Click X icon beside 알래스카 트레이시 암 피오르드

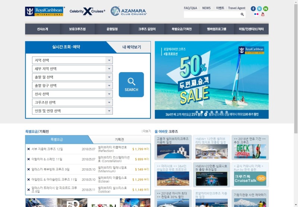click(x=29, y=190)
